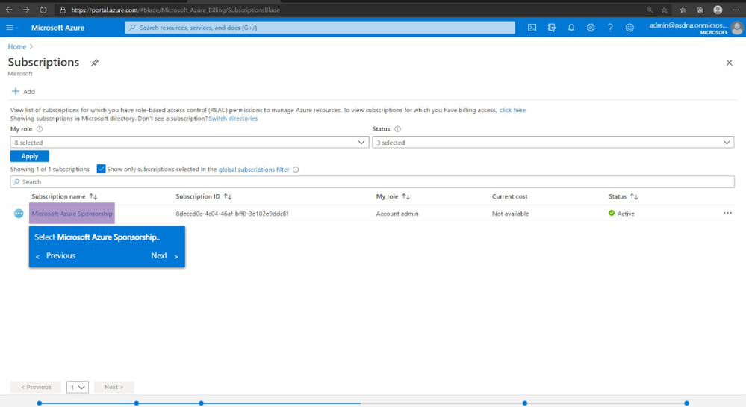Click the Subscription ID value cell
The height and width of the screenshot is (407, 746).
(x=232, y=214)
